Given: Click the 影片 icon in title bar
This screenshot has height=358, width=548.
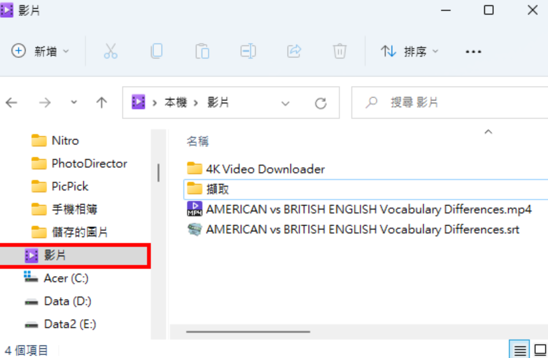Looking at the screenshot, I should pos(6,10).
